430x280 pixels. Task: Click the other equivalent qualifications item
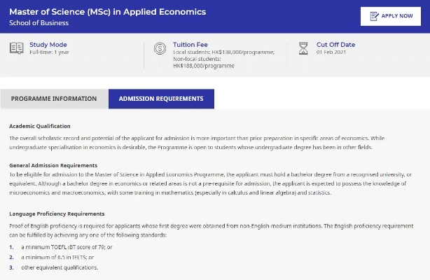[x=60, y=267]
